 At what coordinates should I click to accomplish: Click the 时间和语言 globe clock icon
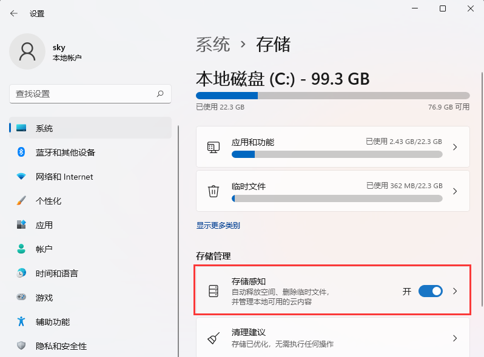pyautogui.click(x=22, y=273)
